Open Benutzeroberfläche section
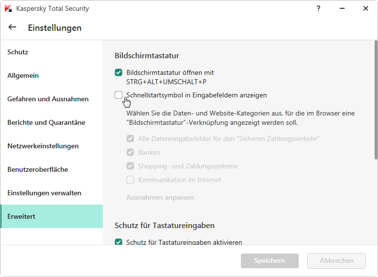Image resolution: width=378 pixels, height=277 pixels. click(x=51, y=169)
